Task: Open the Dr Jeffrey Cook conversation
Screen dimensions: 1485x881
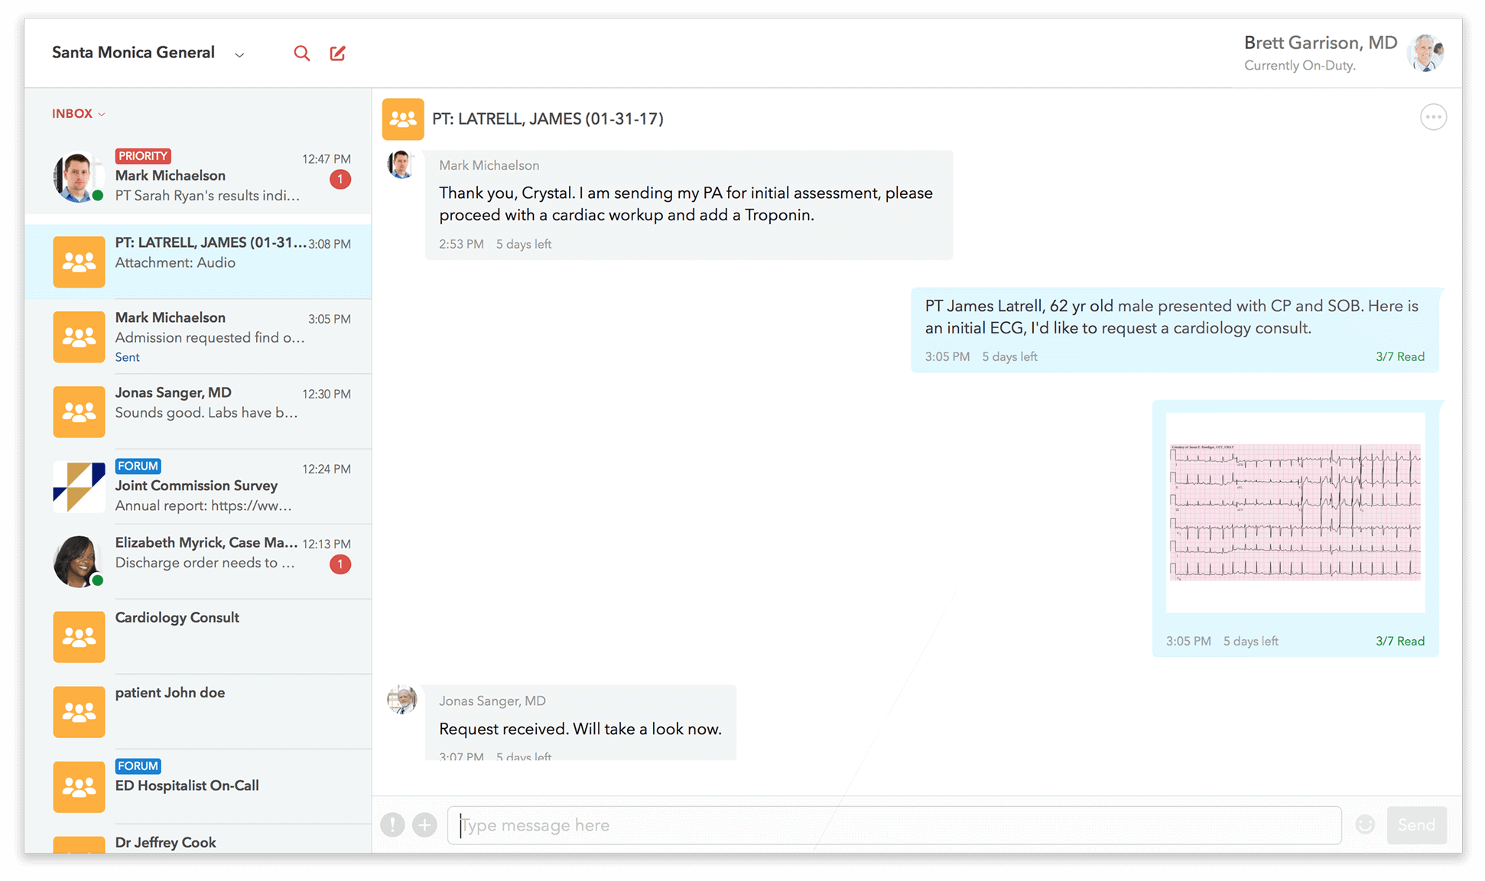Action: pos(198,839)
